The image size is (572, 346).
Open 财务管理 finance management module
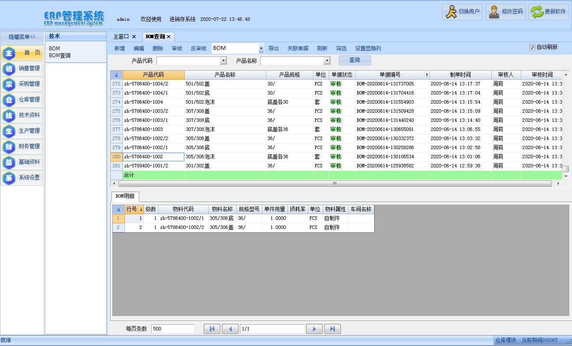(22, 147)
